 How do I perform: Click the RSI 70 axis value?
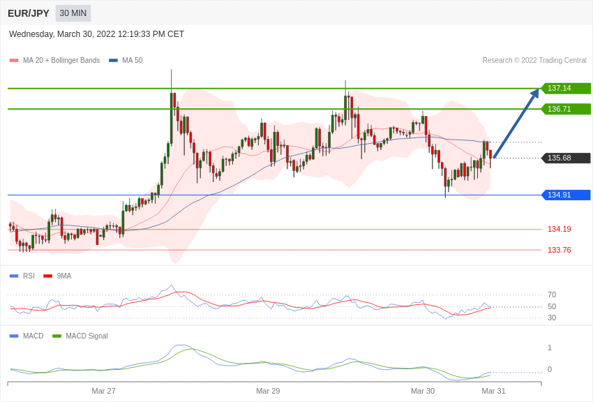(x=552, y=295)
